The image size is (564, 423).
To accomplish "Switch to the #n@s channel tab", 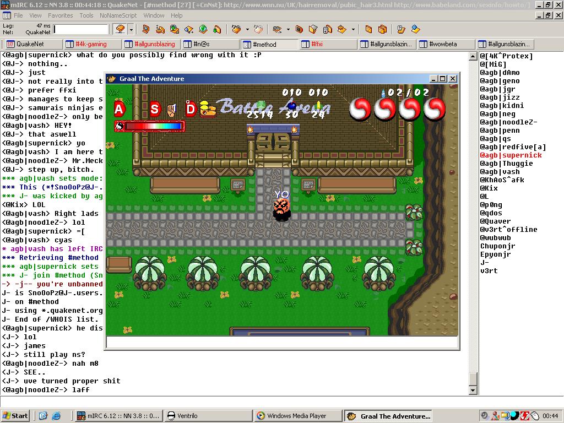I will 210,44.
